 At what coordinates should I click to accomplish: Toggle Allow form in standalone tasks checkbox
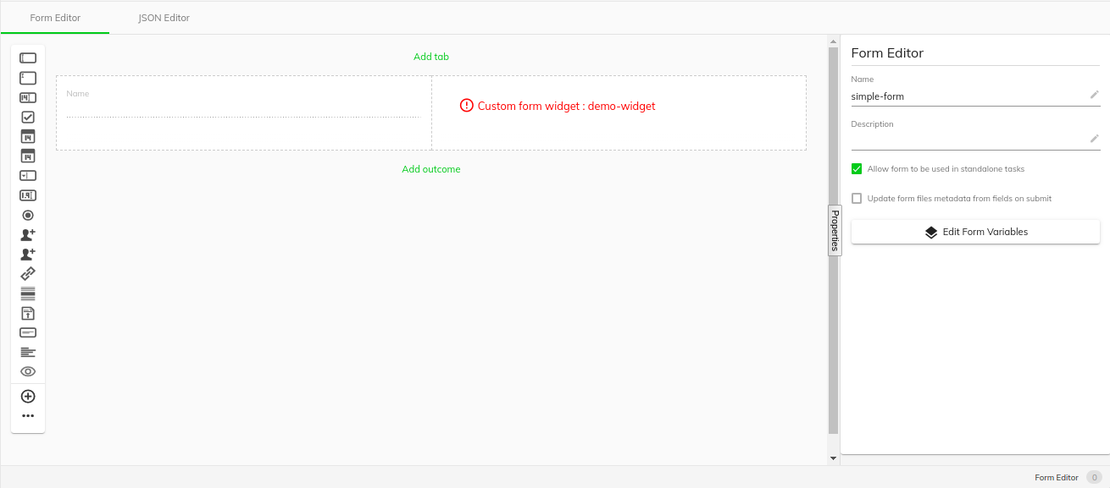(x=857, y=169)
